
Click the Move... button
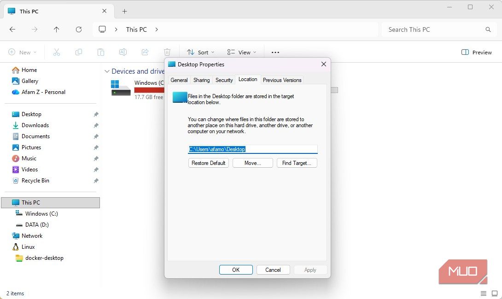(x=252, y=163)
